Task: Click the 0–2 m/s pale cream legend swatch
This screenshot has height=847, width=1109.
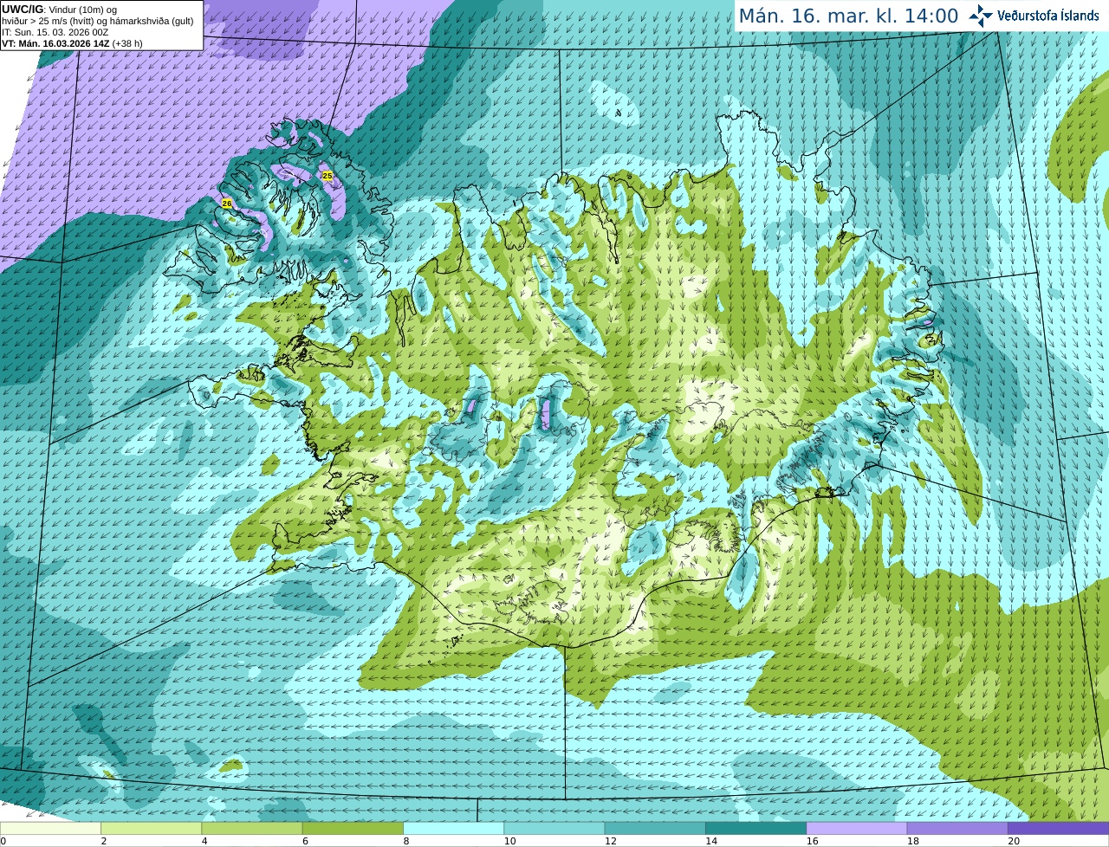Action: point(50,828)
